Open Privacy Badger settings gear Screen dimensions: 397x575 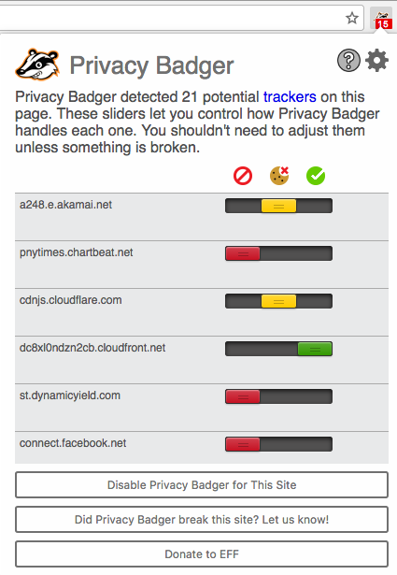pyautogui.click(x=376, y=61)
